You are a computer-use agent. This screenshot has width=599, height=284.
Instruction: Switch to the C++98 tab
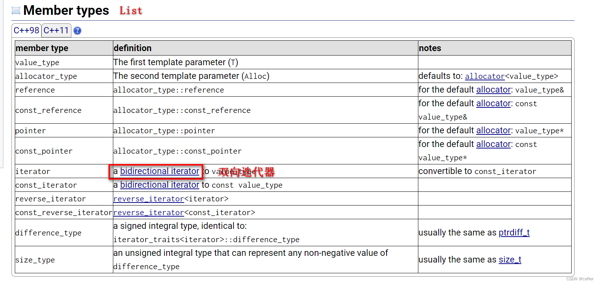coord(26,30)
